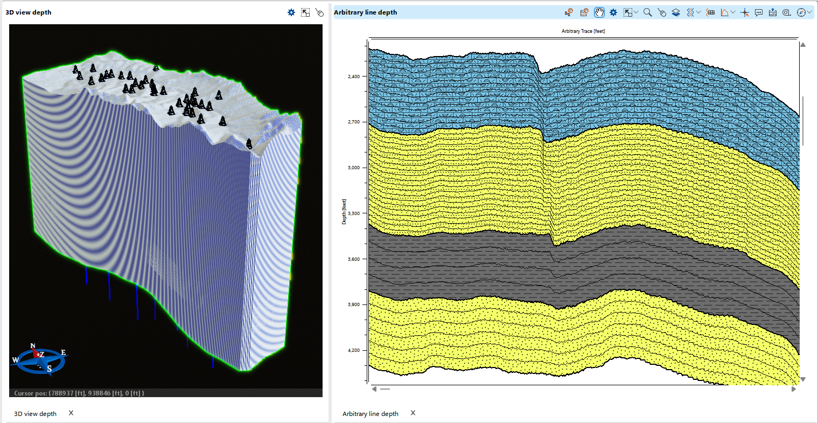818x423 pixels.
Task: Toggle the Pan hand tool
Action: (x=599, y=12)
